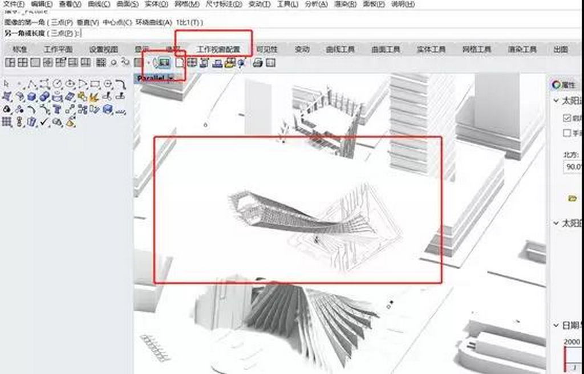584x374 pixels.
Task: Click the green checkmark icon in sidebar
Action: point(44,122)
